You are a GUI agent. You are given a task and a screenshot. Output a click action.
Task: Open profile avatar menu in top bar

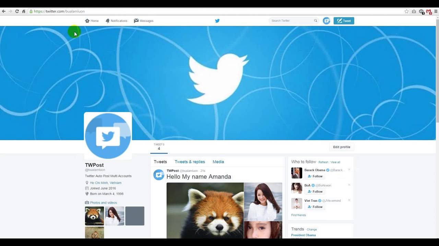(327, 21)
